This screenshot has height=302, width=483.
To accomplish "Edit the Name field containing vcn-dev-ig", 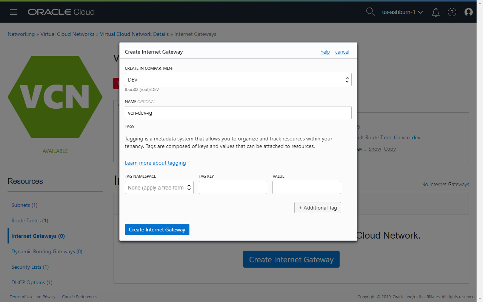I will (238, 112).
